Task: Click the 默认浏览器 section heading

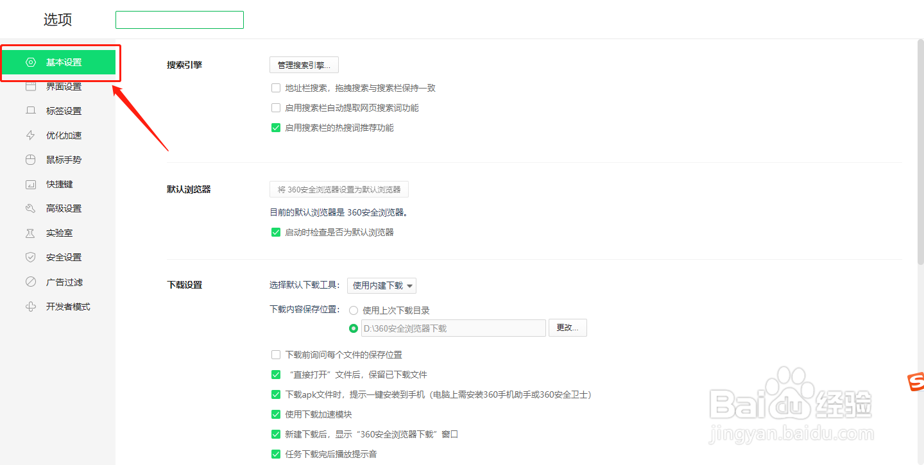Action: click(x=189, y=189)
